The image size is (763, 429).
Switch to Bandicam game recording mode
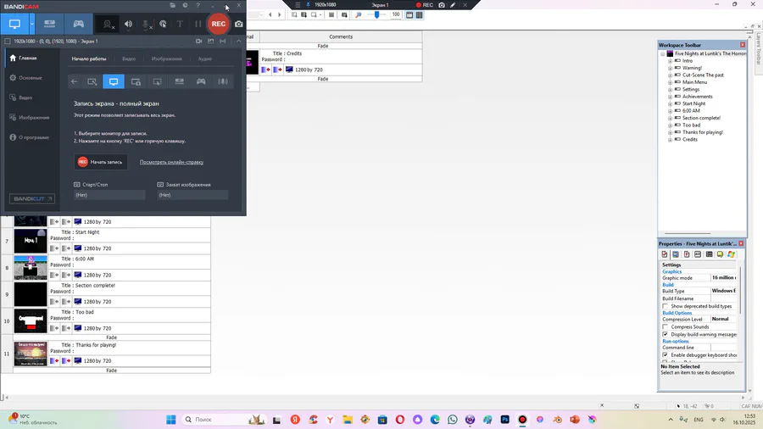click(x=78, y=24)
